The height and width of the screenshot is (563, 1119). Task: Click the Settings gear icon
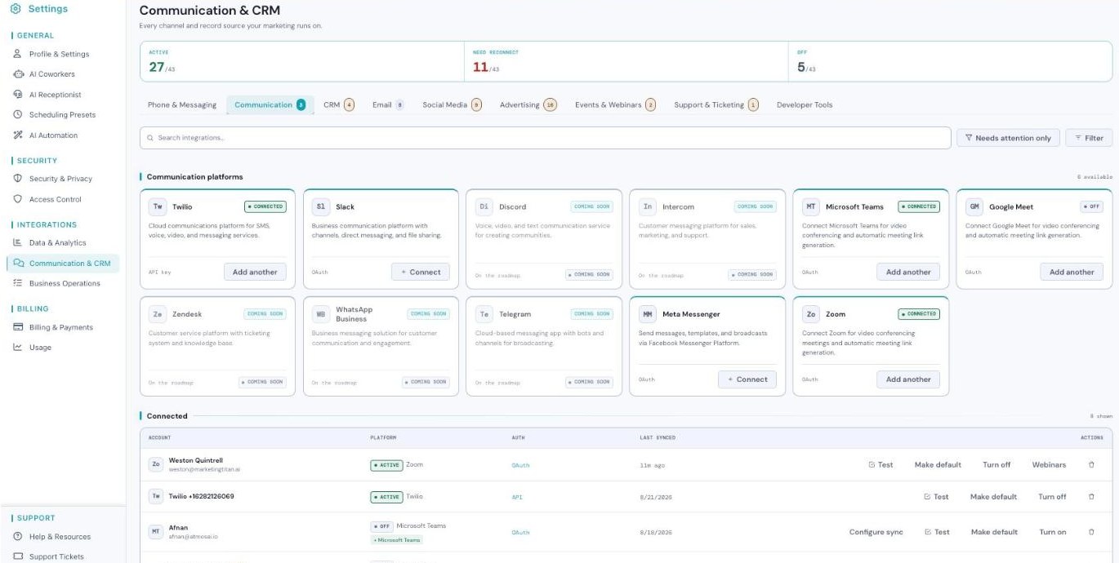[16, 9]
